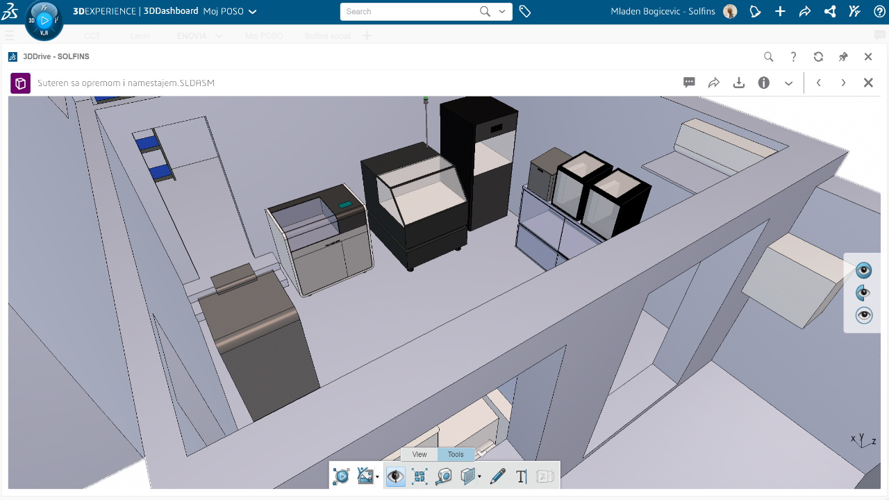Toggle the outlined eye visibility option
This screenshot has height=500, width=889.
863,315
